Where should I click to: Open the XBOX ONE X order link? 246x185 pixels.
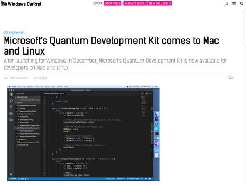pos(113,3)
